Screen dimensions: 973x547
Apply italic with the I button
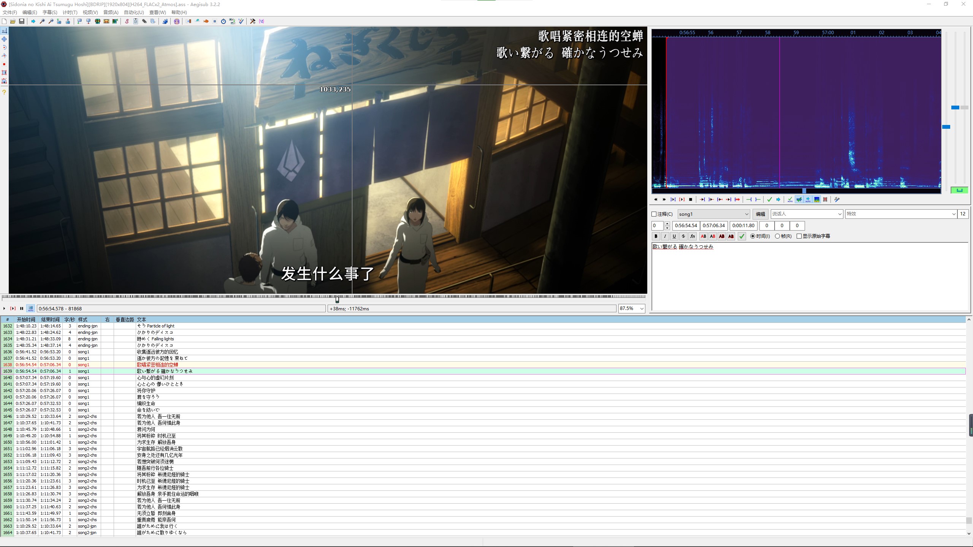point(665,236)
